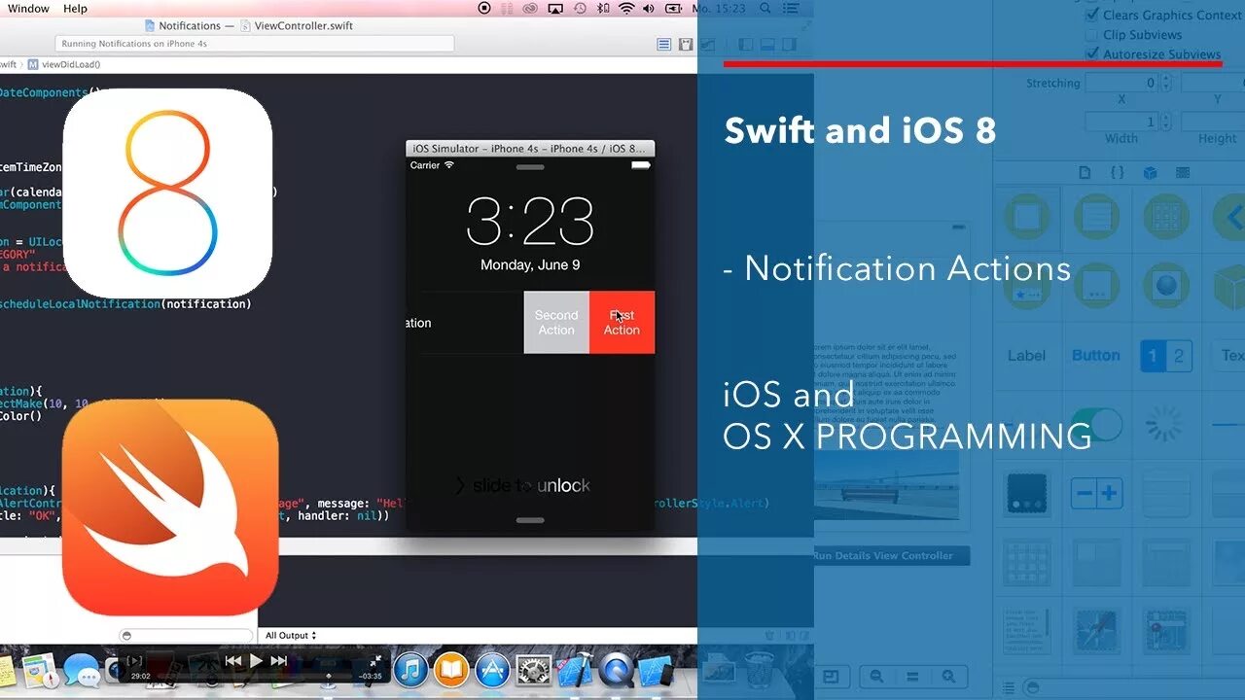This screenshot has width=1245, height=700.
Task: Tap Second Action in the simulator
Action: (x=556, y=322)
